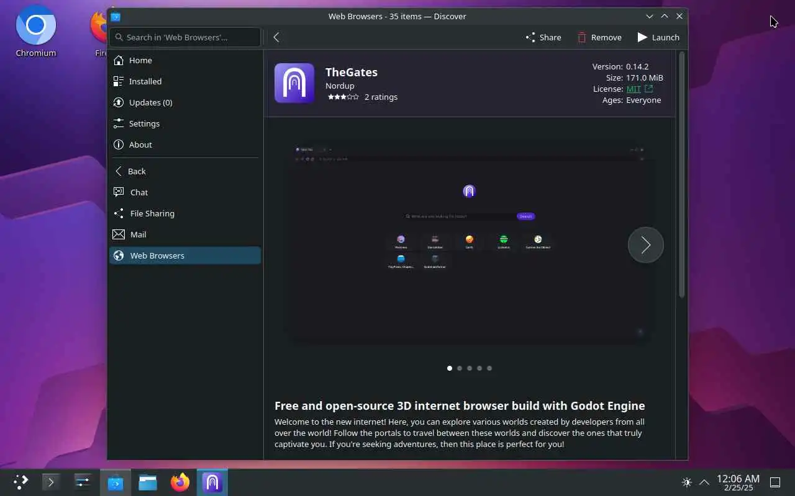The image size is (795, 496).
Task: Click the Share button
Action: tap(543, 37)
